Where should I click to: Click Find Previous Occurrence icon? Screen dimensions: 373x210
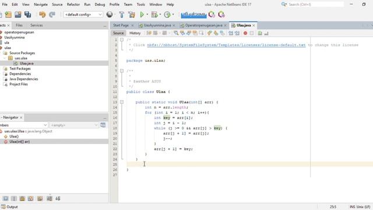click(182, 33)
